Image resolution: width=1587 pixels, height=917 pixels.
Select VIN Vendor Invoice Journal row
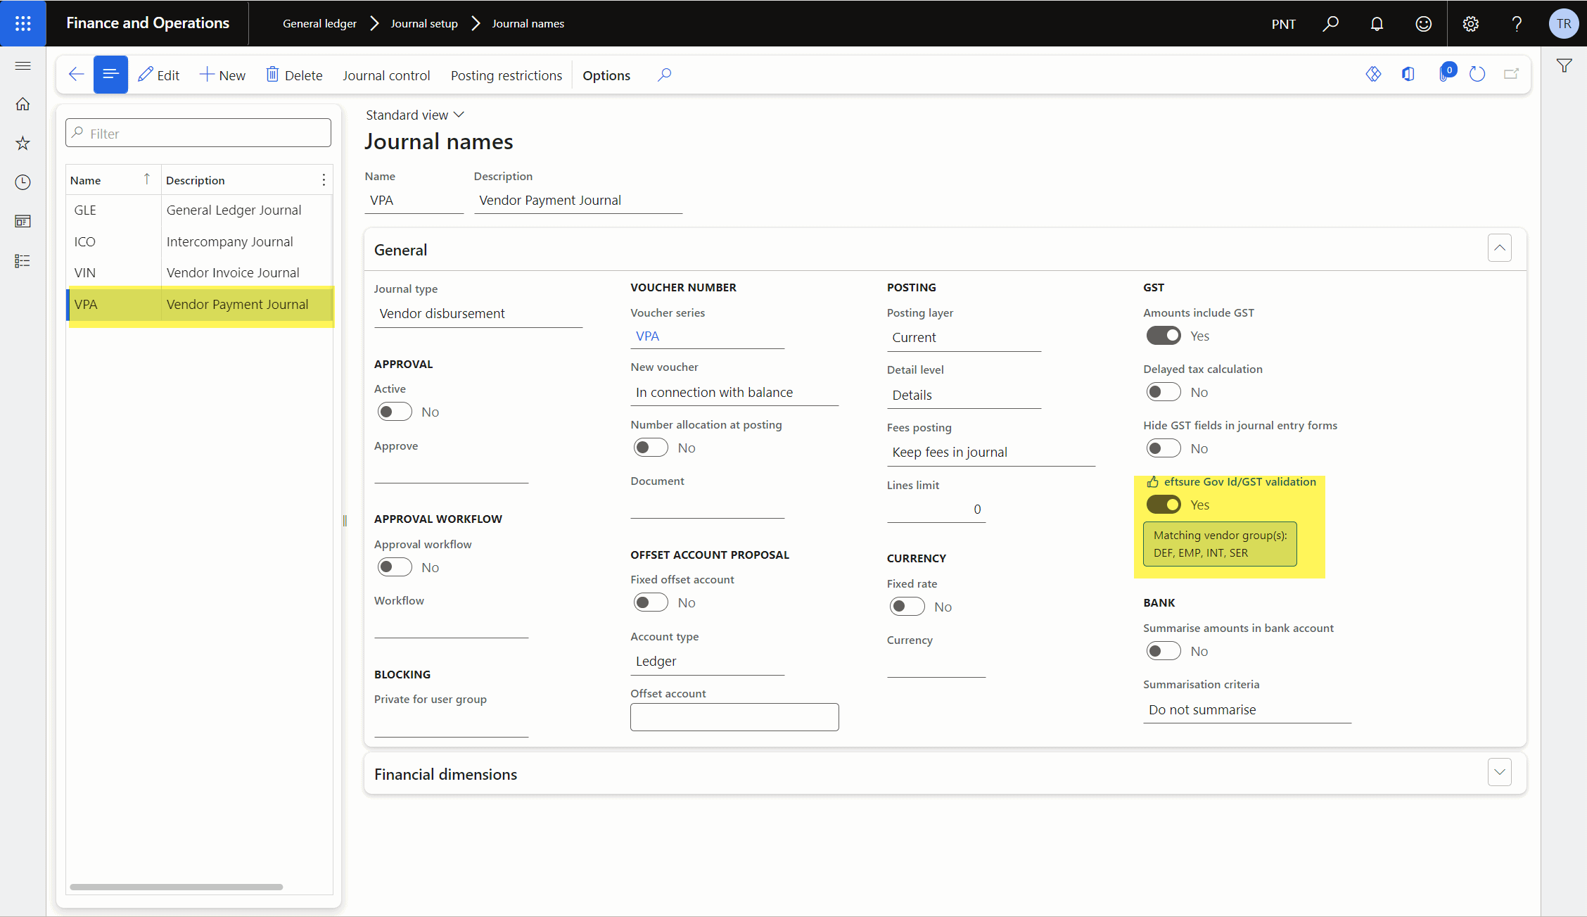click(199, 272)
